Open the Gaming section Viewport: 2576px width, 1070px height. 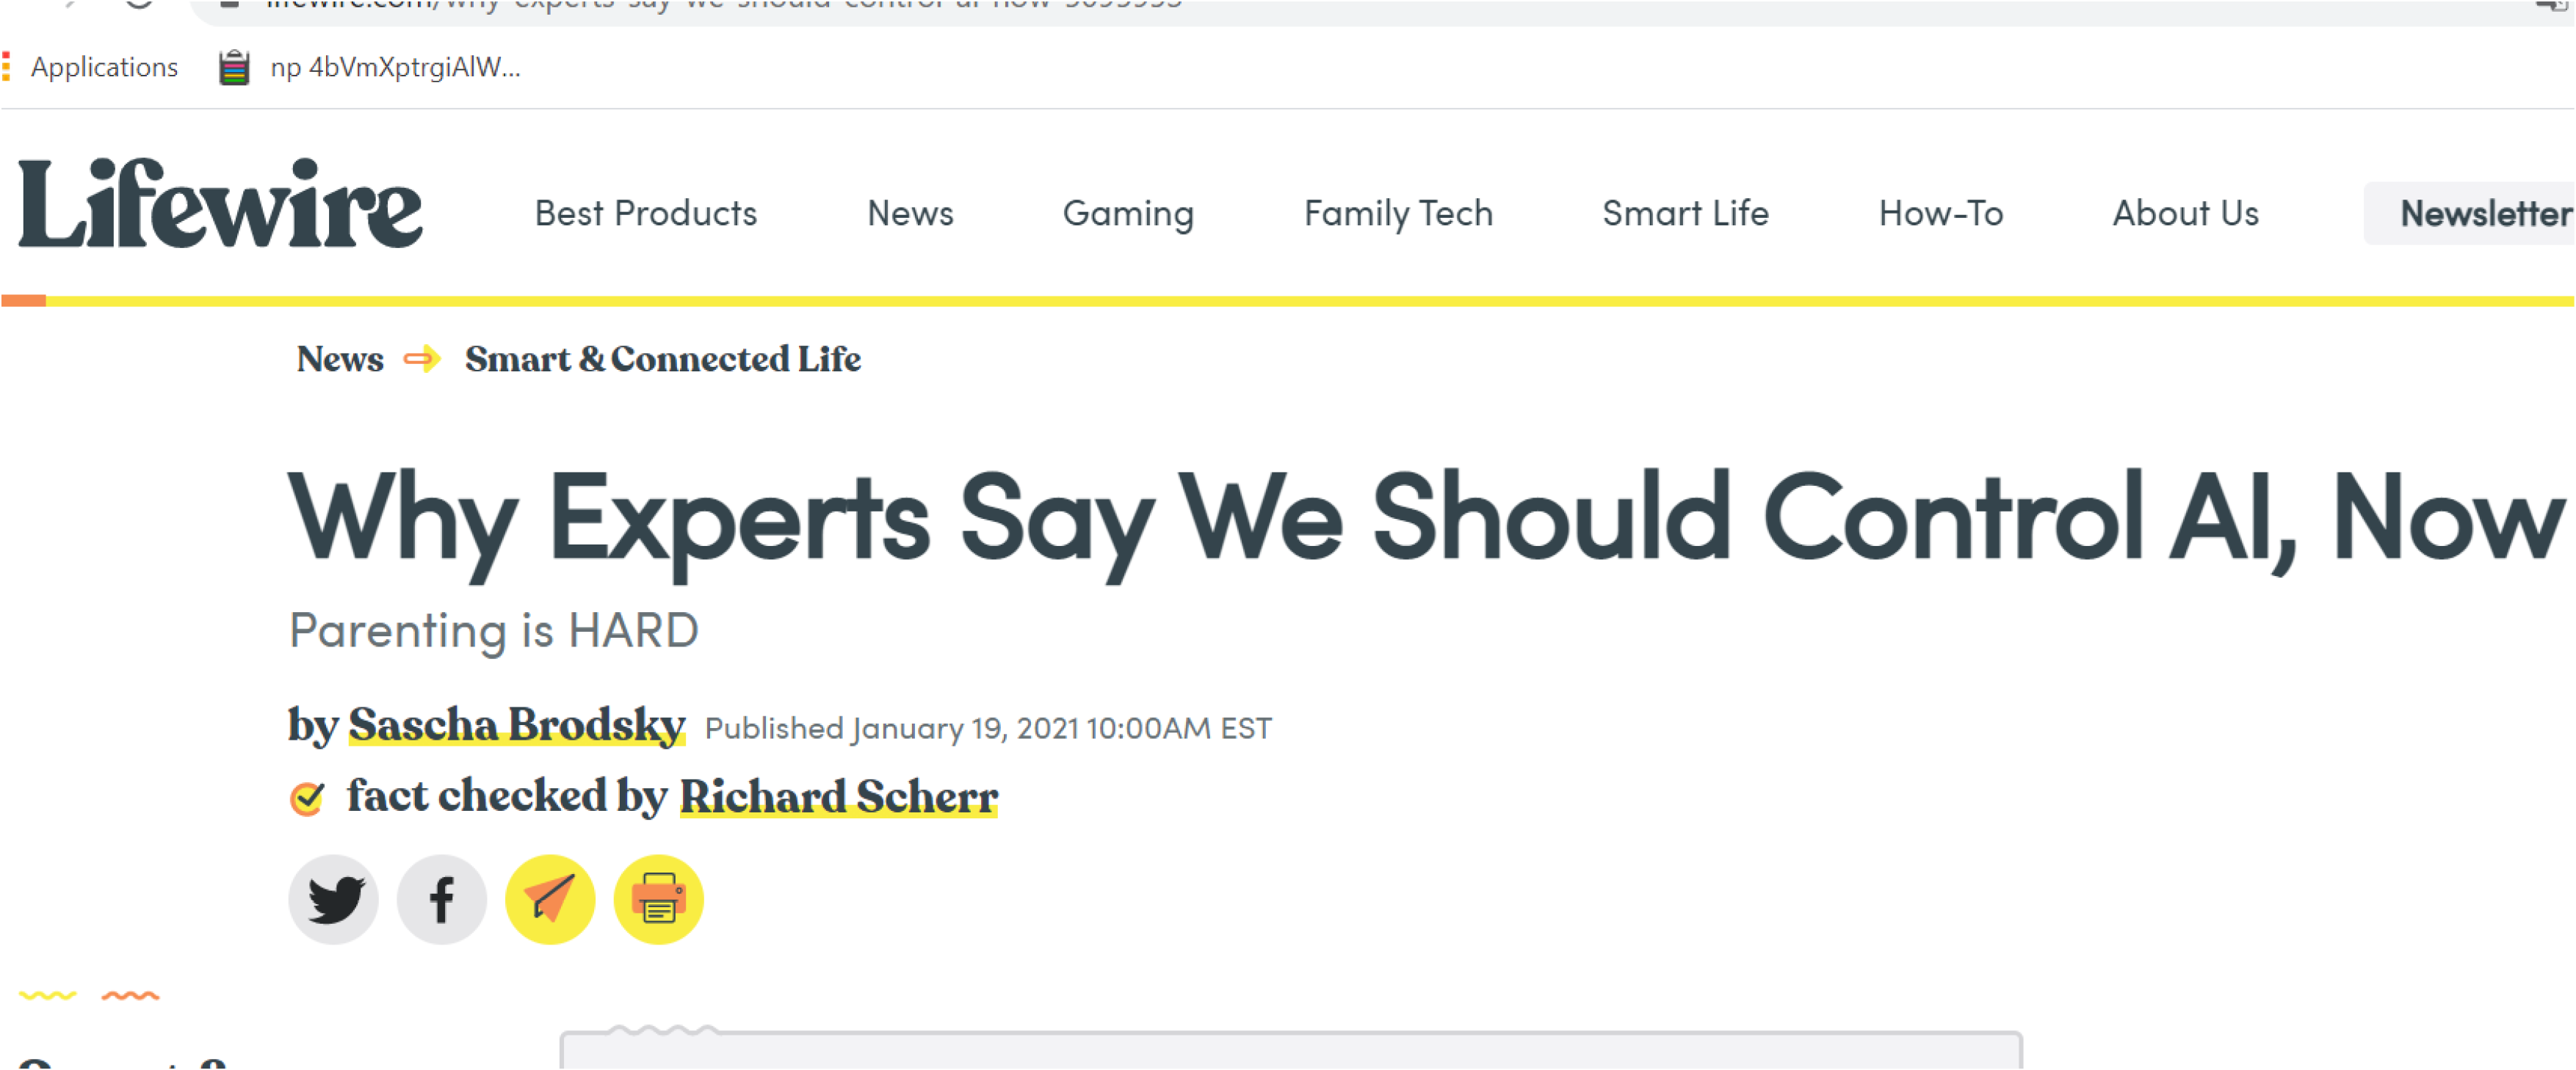point(1128,214)
